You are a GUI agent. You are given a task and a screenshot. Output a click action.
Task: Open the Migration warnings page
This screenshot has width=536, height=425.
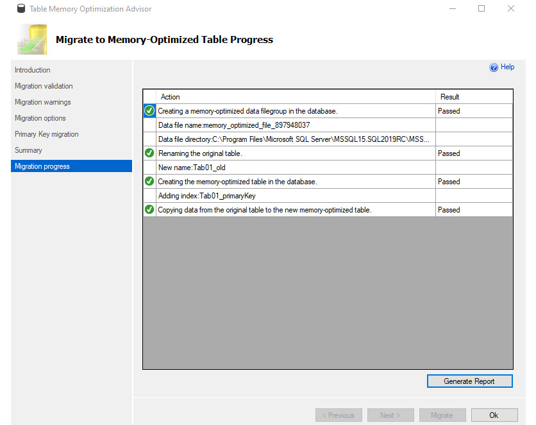pyautogui.click(x=43, y=102)
